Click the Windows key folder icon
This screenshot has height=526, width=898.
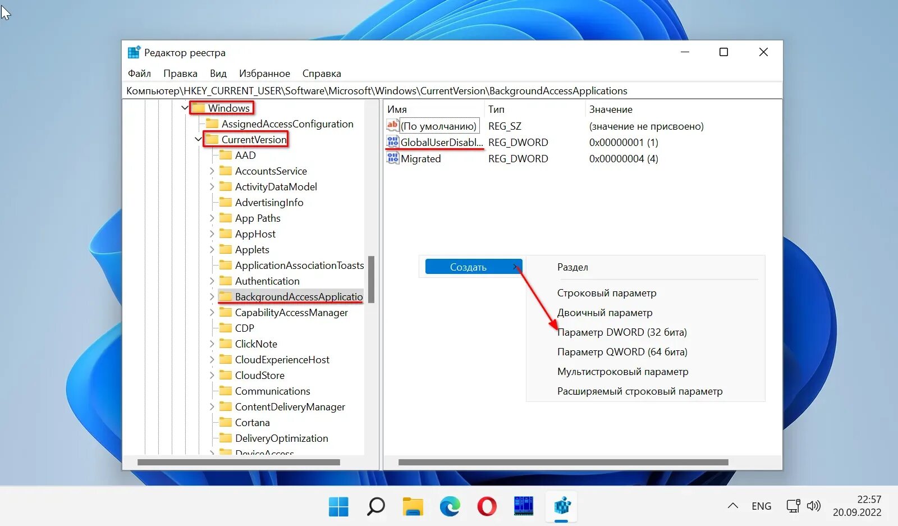[x=198, y=108]
